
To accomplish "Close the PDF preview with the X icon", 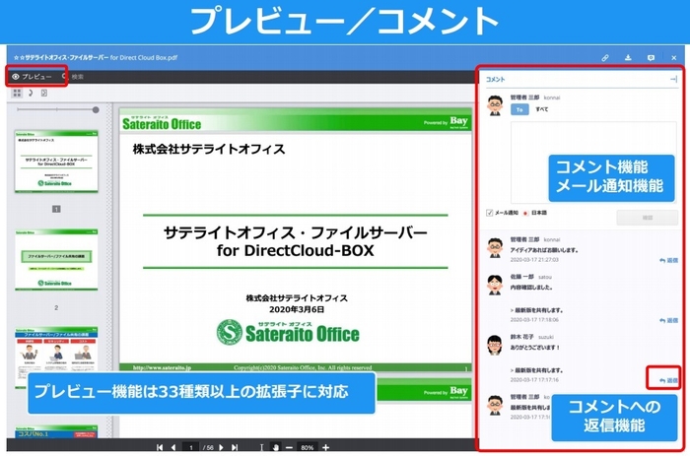I will pyautogui.click(x=673, y=57).
